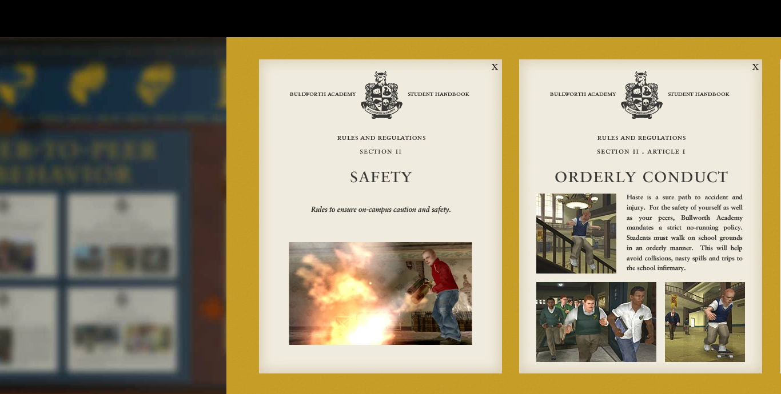781x394 pixels.
Task: Open the fire extinguisher explosion image
Action: (x=380, y=294)
